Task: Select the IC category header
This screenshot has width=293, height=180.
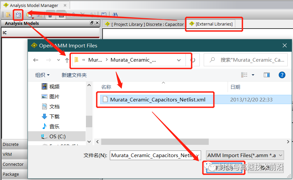Action: pos(50,33)
